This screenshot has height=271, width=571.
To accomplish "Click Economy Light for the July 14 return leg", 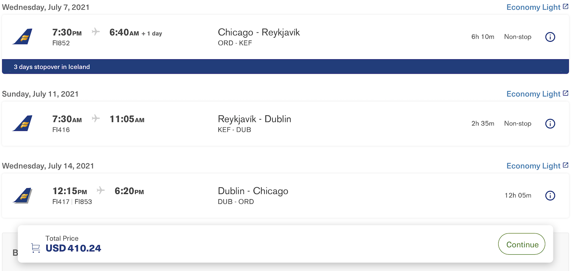I will [x=533, y=166].
